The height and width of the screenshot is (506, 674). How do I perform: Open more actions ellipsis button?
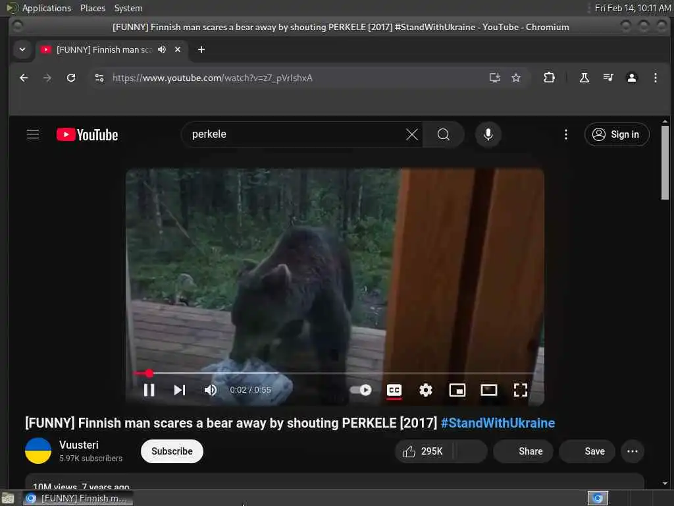pos(633,451)
